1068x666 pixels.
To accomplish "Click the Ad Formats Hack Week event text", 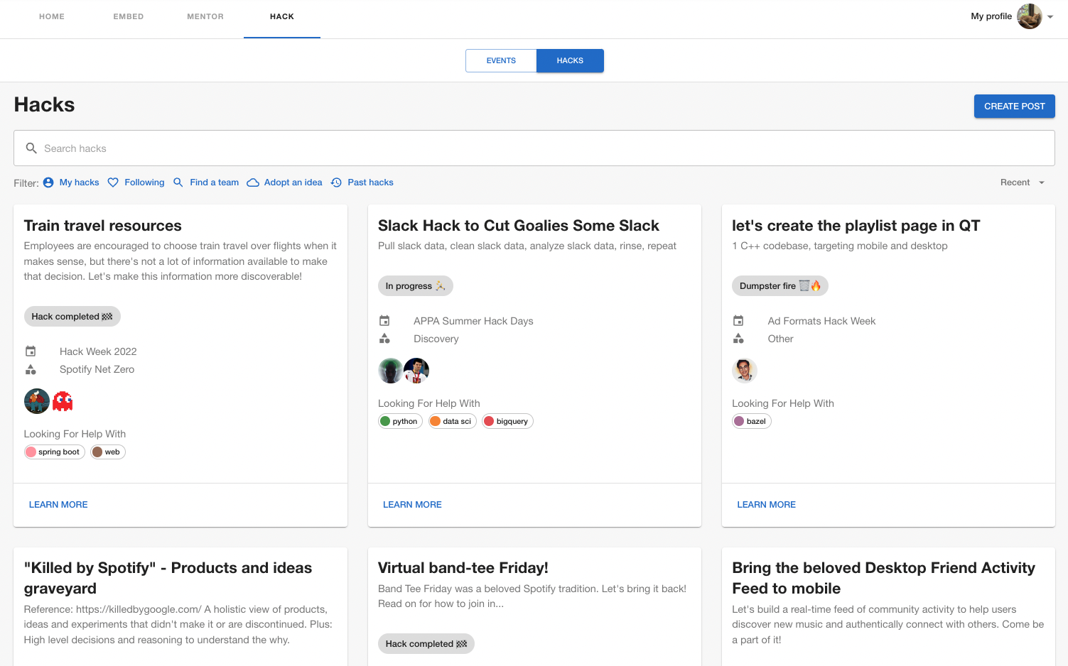I will pyautogui.click(x=821, y=321).
